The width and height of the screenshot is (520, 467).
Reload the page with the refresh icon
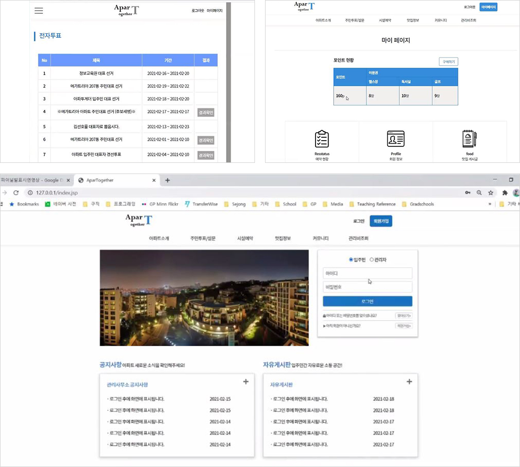16,193
